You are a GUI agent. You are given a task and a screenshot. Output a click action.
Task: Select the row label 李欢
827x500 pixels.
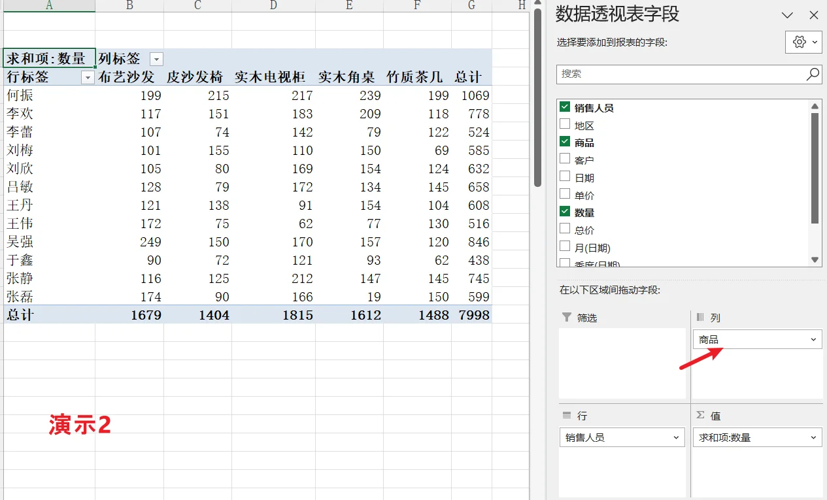pyautogui.click(x=49, y=114)
